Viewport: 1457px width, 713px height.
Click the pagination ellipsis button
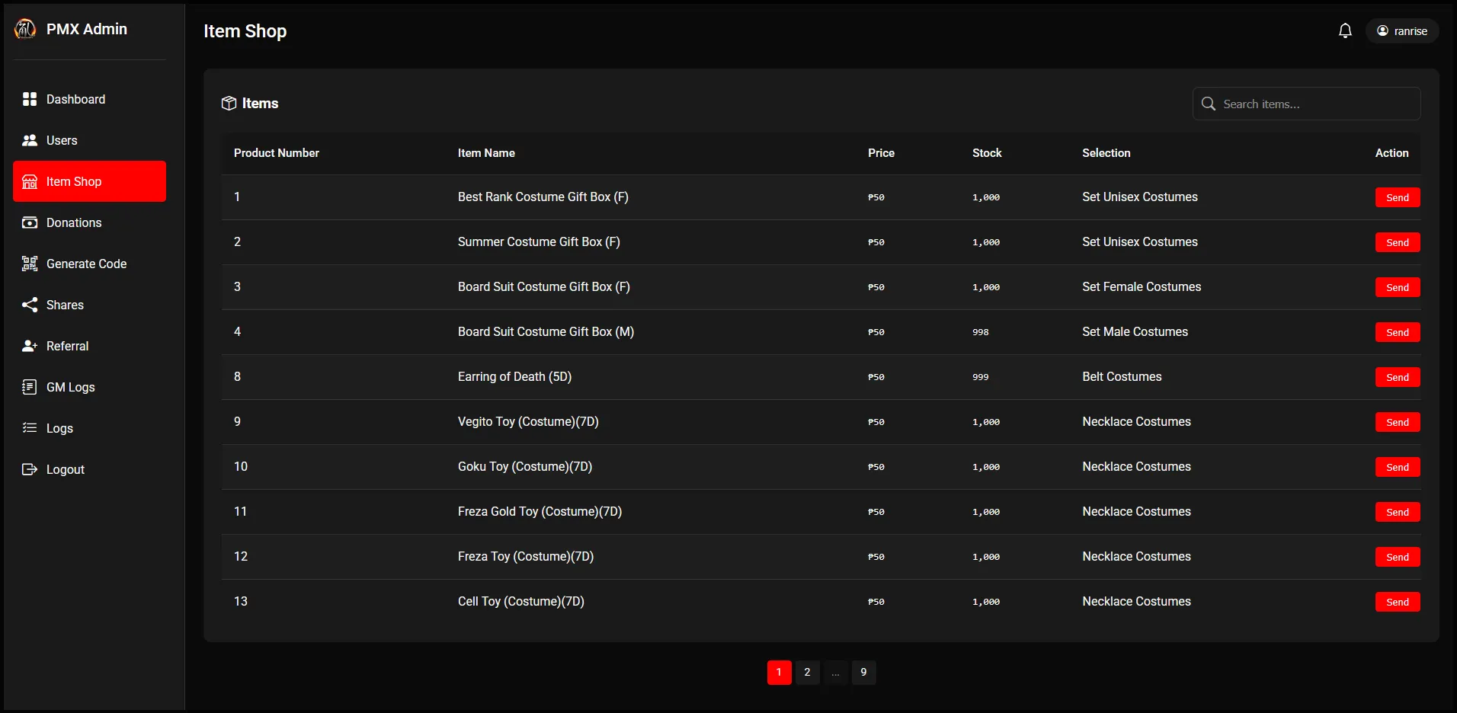pos(835,672)
